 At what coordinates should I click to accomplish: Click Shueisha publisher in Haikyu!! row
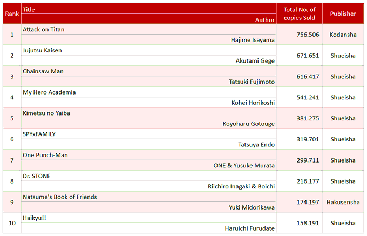(343, 223)
